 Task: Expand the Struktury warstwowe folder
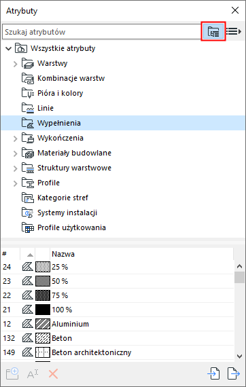pos(16,168)
